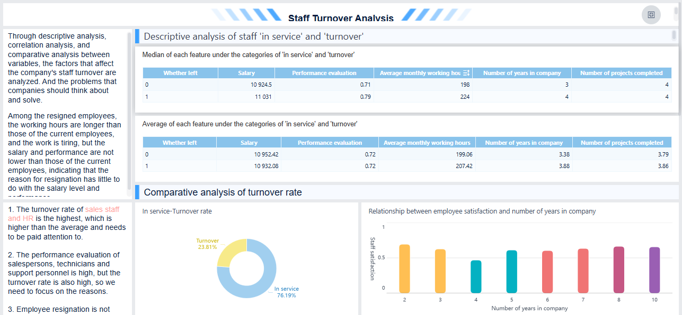Screen dimensions: 682x315
Task: Click the magenta bar for year 8
Action: [618, 270]
